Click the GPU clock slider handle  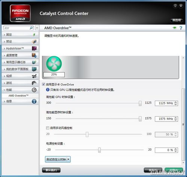pyautogui.click(x=140, y=103)
